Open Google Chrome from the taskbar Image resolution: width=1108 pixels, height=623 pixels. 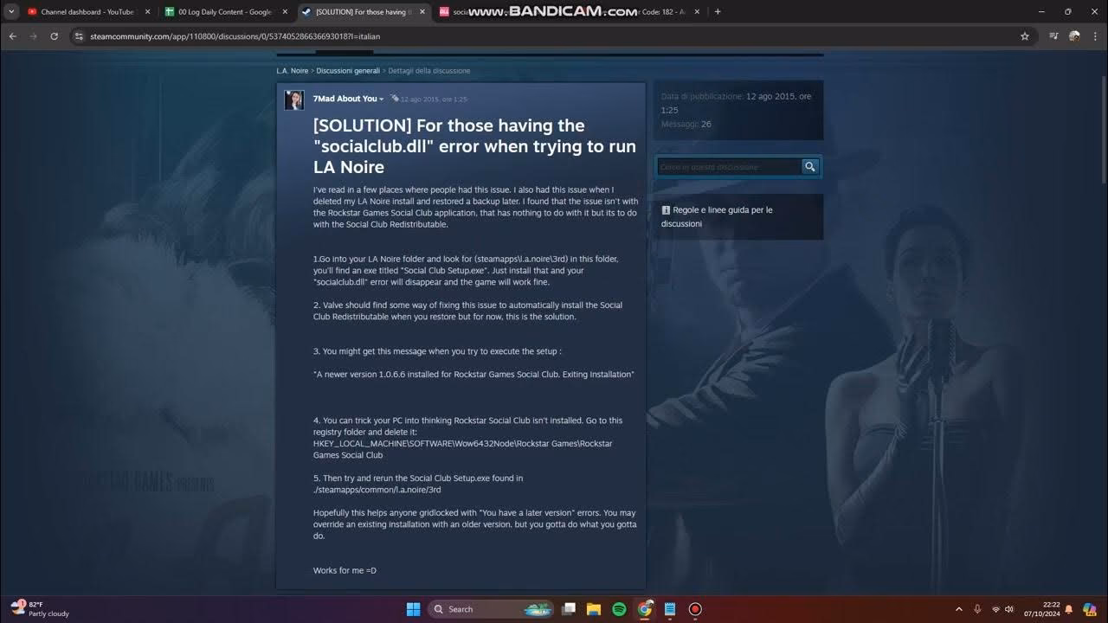point(644,609)
